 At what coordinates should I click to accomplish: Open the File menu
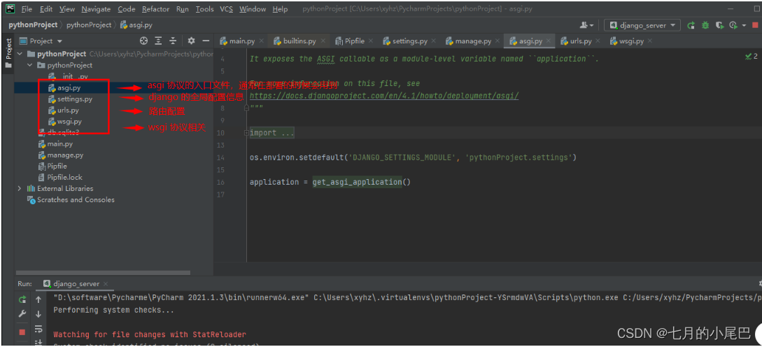click(27, 9)
